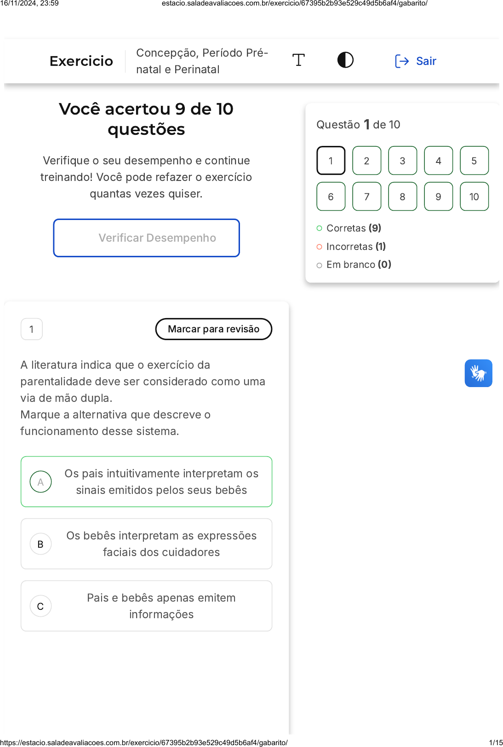Screen dimensions: 503x747
Task: Click Marcar para revisão button
Action: 214,329
